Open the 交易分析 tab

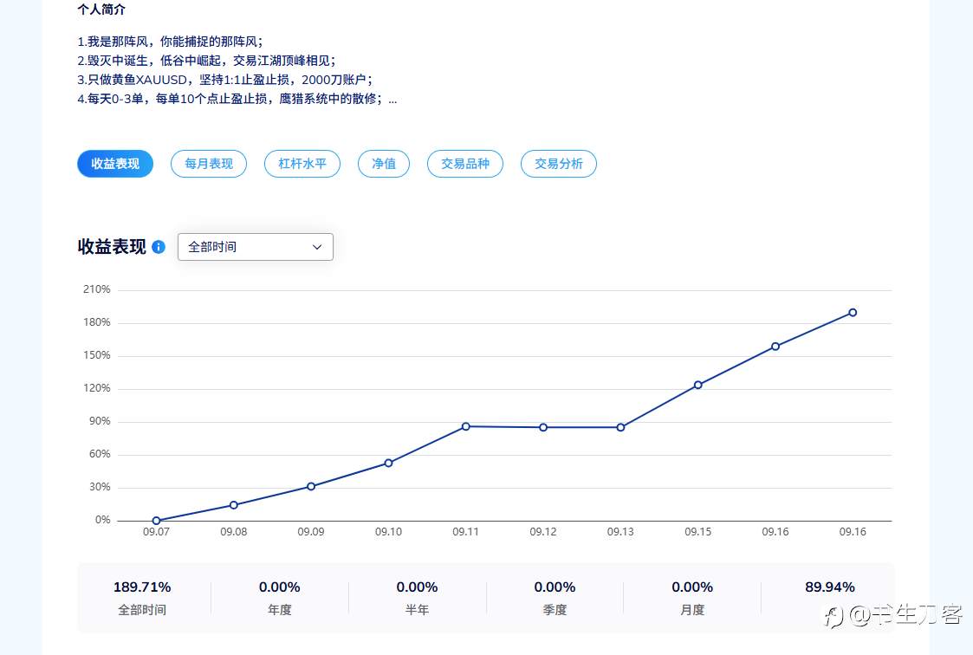click(x=559, y=164)
